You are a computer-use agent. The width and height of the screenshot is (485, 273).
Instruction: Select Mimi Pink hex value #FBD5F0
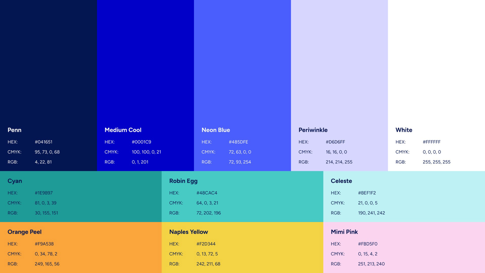pos(368,244)
